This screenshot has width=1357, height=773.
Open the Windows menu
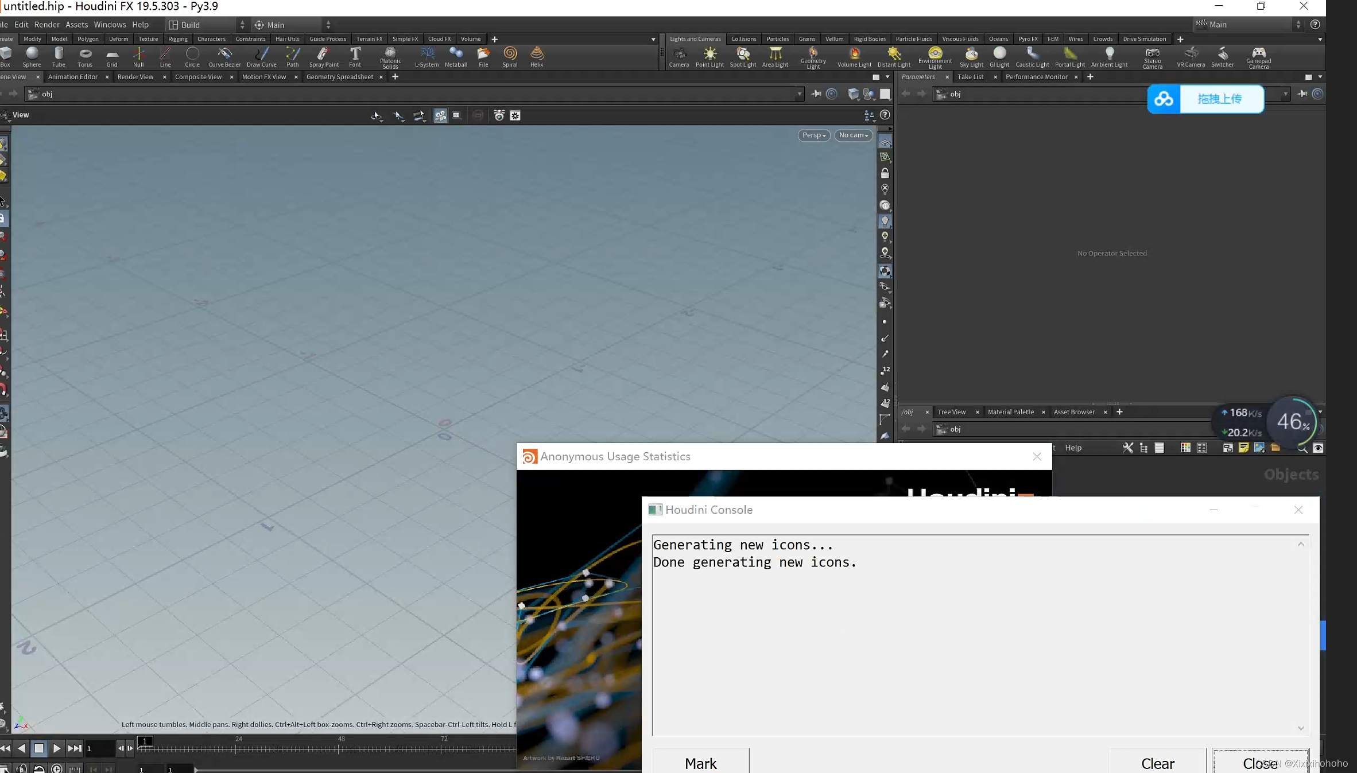(110, 25)
